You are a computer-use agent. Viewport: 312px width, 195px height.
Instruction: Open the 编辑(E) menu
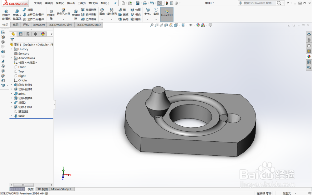point(49,3)
